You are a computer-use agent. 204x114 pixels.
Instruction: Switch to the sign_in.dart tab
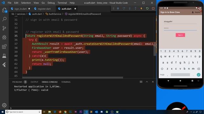pos(20,9)
